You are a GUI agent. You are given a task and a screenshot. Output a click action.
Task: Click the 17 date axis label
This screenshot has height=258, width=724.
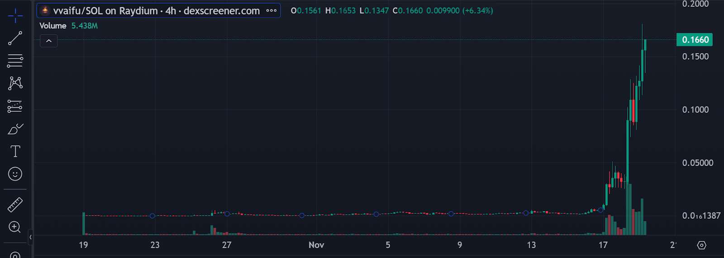pos(603,245)
